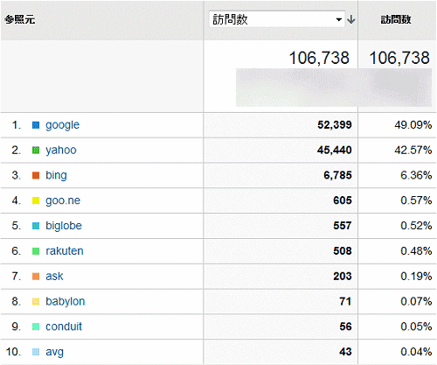
Task: Open the avg source link
Action: click(x=54, y=352)
